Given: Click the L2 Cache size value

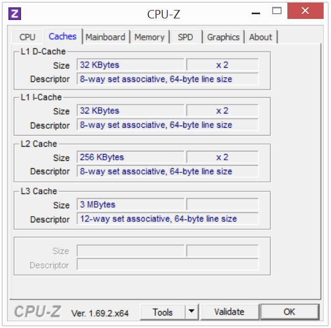Looking at the screenshot, I should pos(131,157).
